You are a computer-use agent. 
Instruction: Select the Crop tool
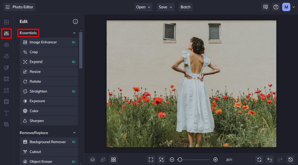pyautogui.click(x=49, y=52)
